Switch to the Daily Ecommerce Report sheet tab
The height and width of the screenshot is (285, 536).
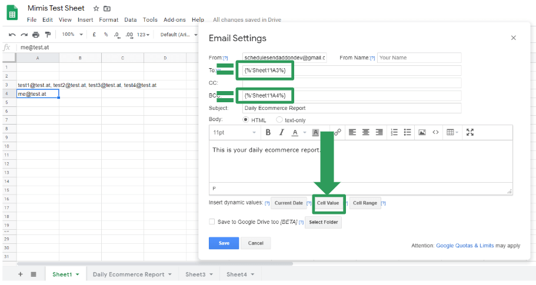coord(128,274)
